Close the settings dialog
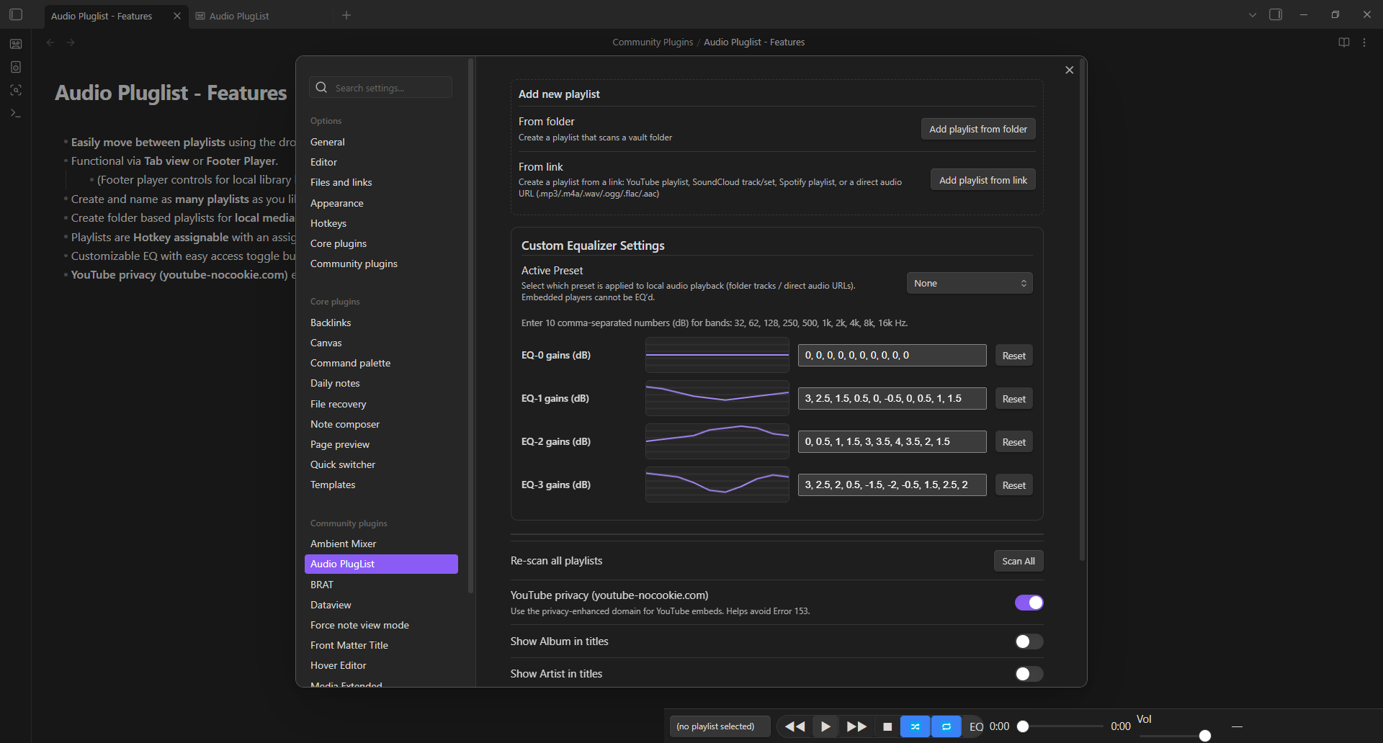 (x=1069, y=70)
